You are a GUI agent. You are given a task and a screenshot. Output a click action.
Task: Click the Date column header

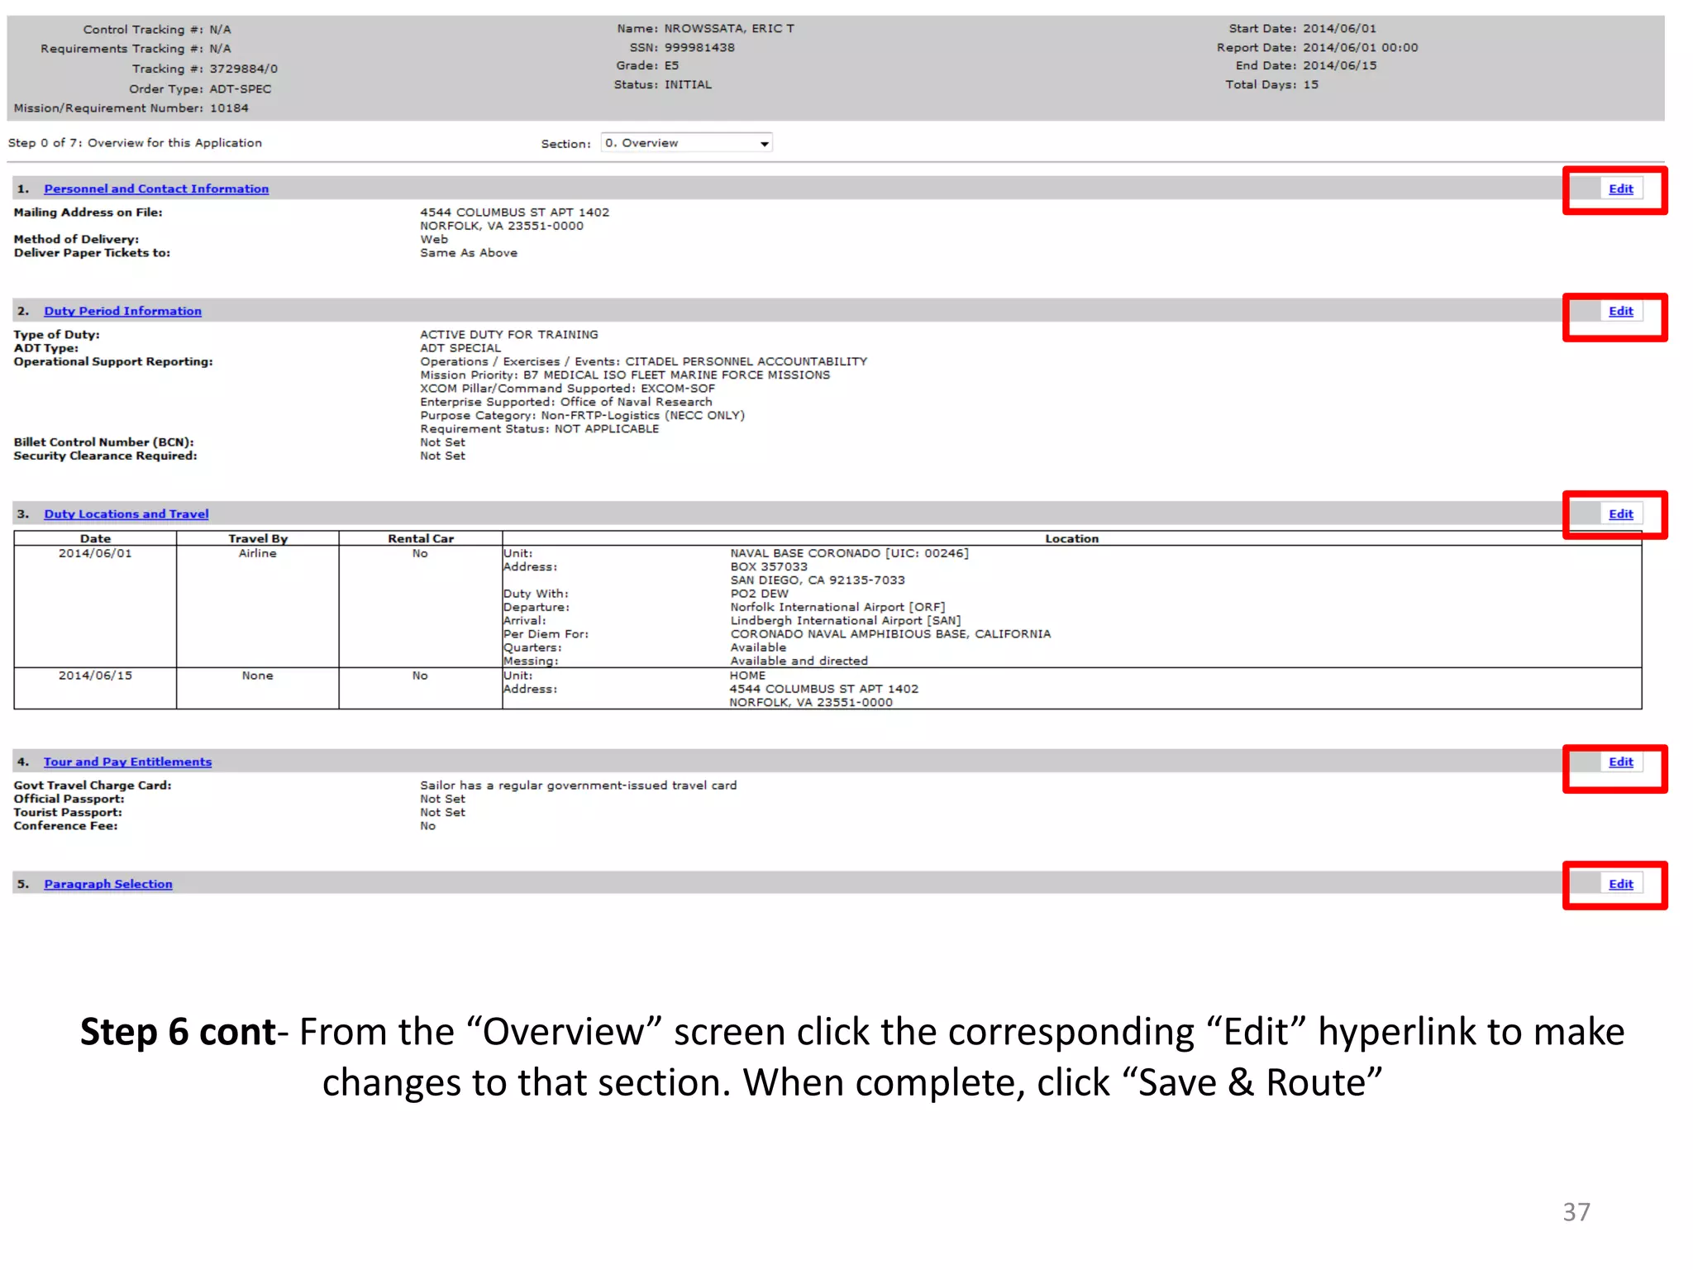(x=95, y=538)
